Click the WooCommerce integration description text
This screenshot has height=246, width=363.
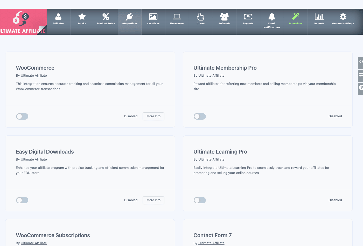pos(89,86)
